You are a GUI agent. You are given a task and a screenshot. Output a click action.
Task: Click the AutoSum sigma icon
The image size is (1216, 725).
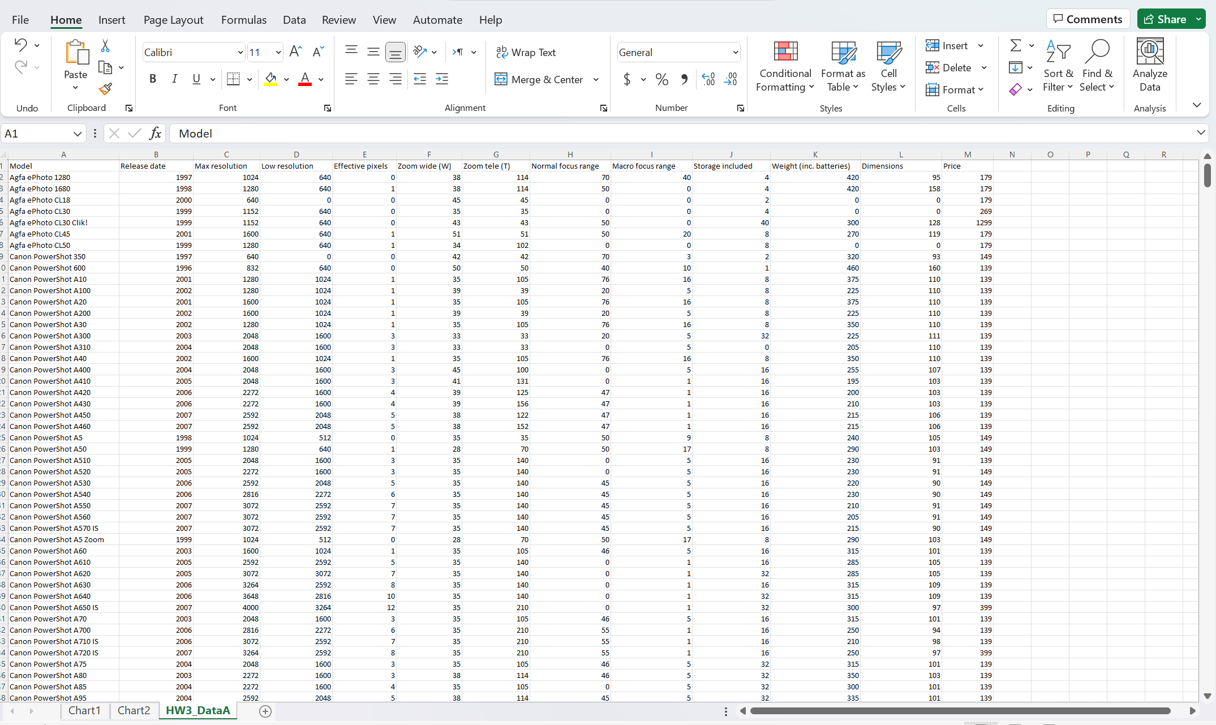click(x=1016, y=45)
